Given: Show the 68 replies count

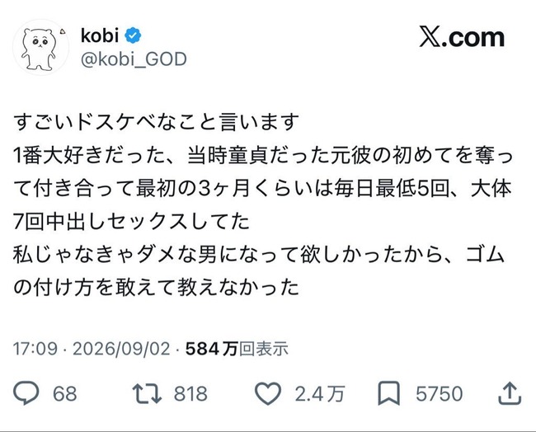Looking at the screenshot, I should click(x=64, y=394).
